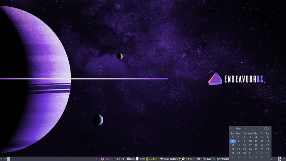The height and width of the screenshot is (161, 286).
Task: Choose date 27 in the calendar
Action: click(x=268, y=149)
